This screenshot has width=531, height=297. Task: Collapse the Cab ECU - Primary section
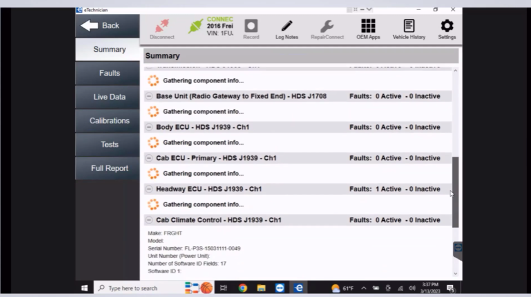(x=149, y=158)
